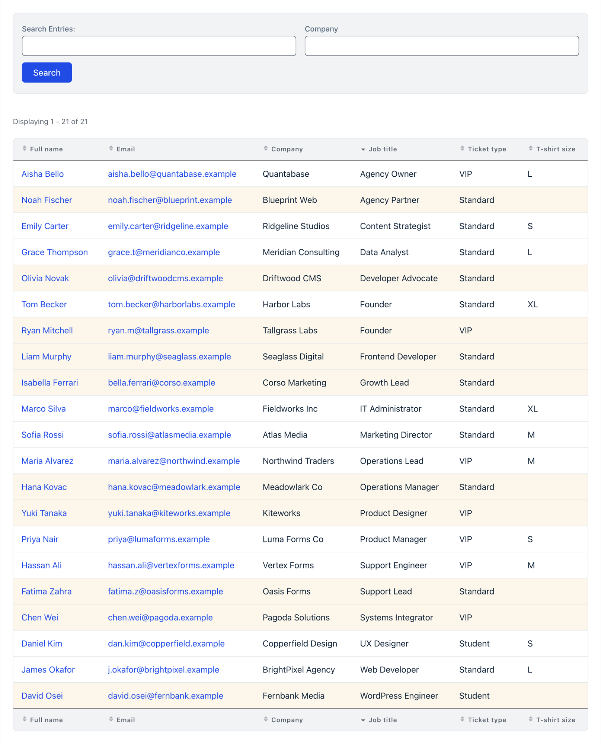Select the Quantabase company cell

(286, 174)
